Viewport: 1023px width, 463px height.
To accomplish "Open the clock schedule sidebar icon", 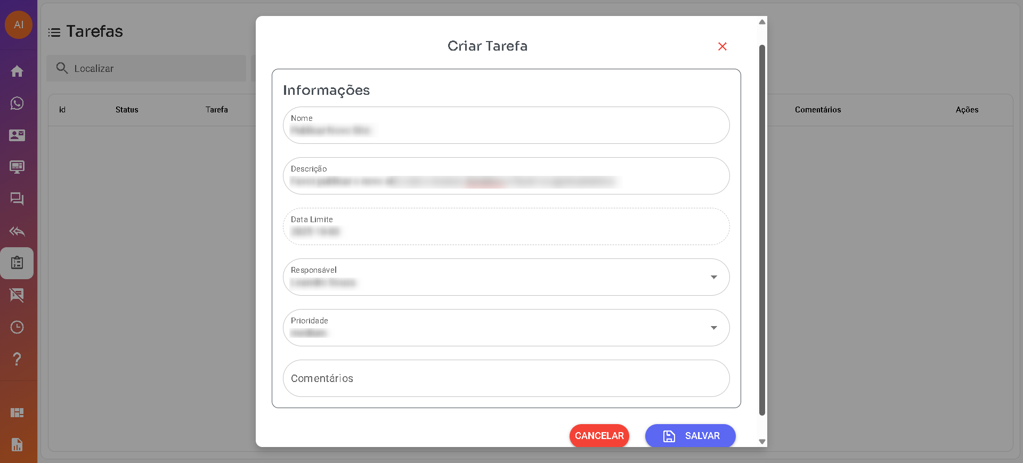I will tap(17, 327).
